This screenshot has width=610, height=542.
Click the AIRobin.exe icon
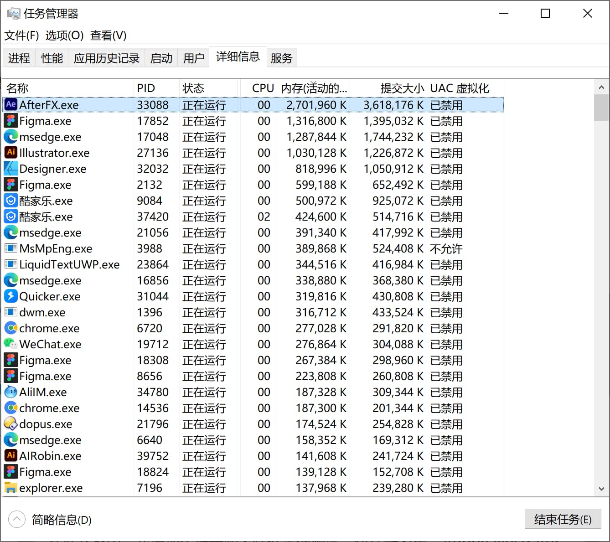coord(11,455)
